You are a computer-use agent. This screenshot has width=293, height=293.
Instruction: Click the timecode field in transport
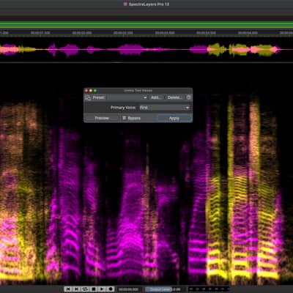(x=129, y=289)
